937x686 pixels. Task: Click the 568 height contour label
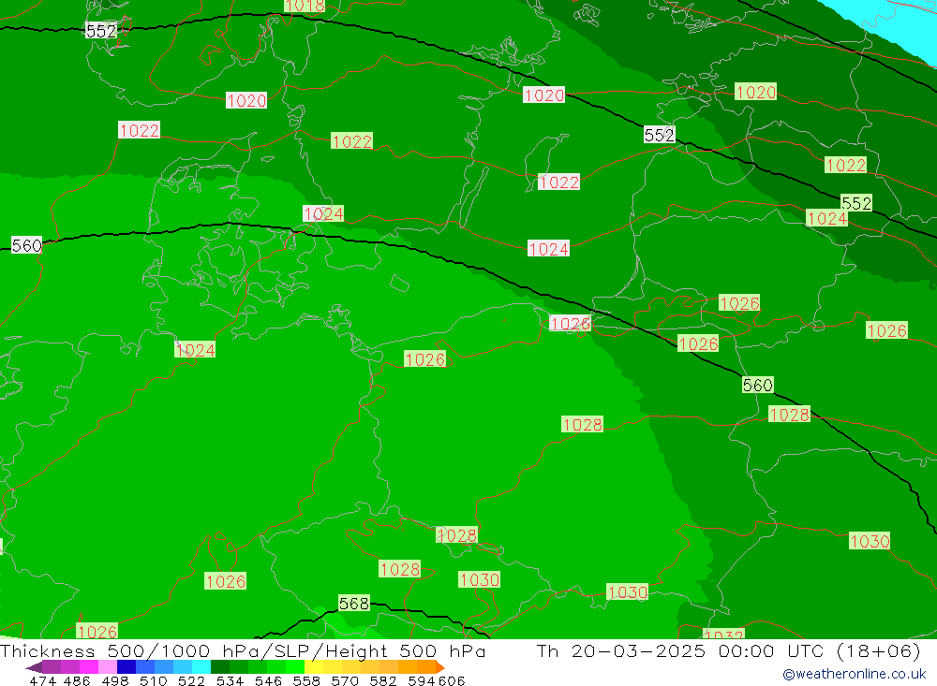click(x=354, y=604)
